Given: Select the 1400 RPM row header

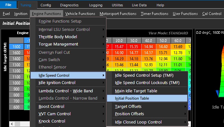Looking at the screenshot, I should (16, 59).
